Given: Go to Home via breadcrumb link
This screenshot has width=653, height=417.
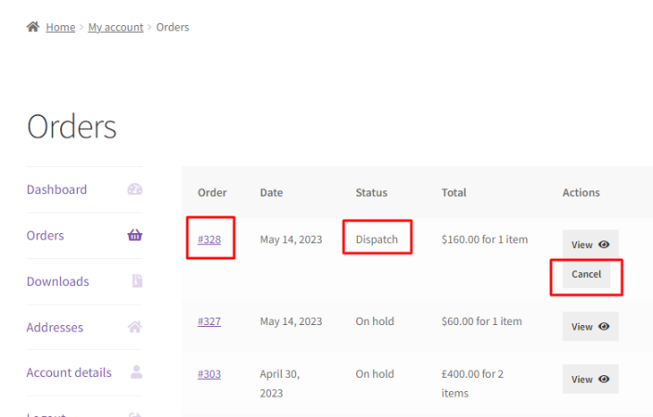Looking at the screenshot, I should (60, 27).
